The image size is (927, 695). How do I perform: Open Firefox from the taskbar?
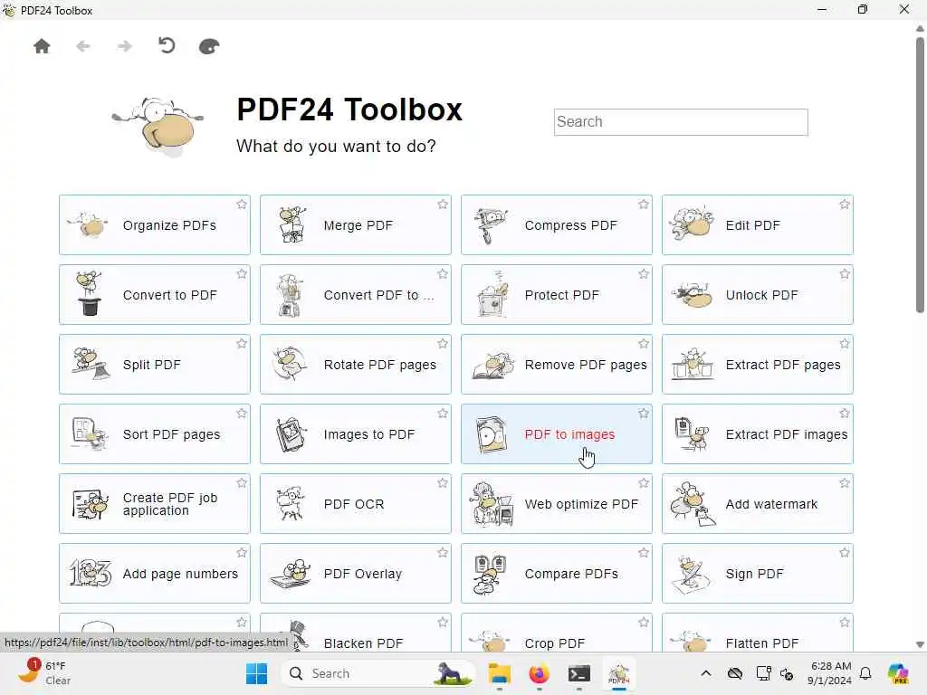(539, 673)
